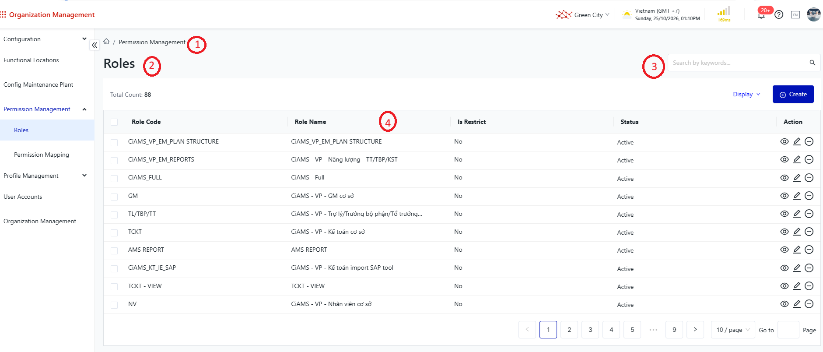
Task: Open the user profile avatar
Action: (813, 14)
